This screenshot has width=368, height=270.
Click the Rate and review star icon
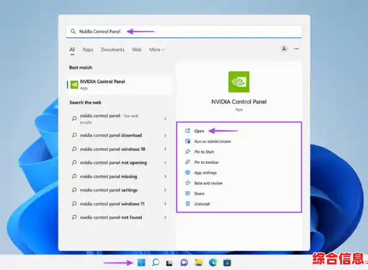tap(188, 182)
